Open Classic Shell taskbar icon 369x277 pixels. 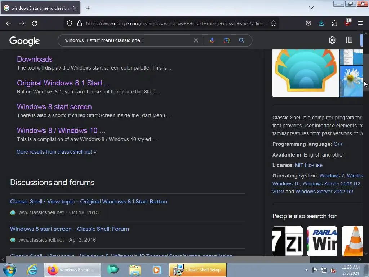pyautogui.click(x=113, y=270)
